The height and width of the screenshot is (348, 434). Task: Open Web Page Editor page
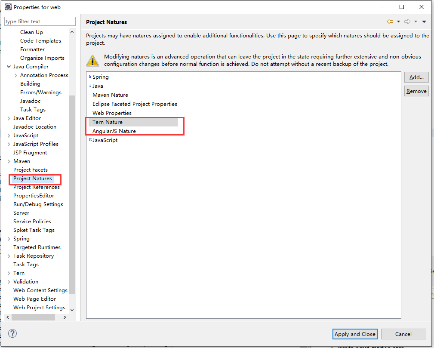coord(34,299)
